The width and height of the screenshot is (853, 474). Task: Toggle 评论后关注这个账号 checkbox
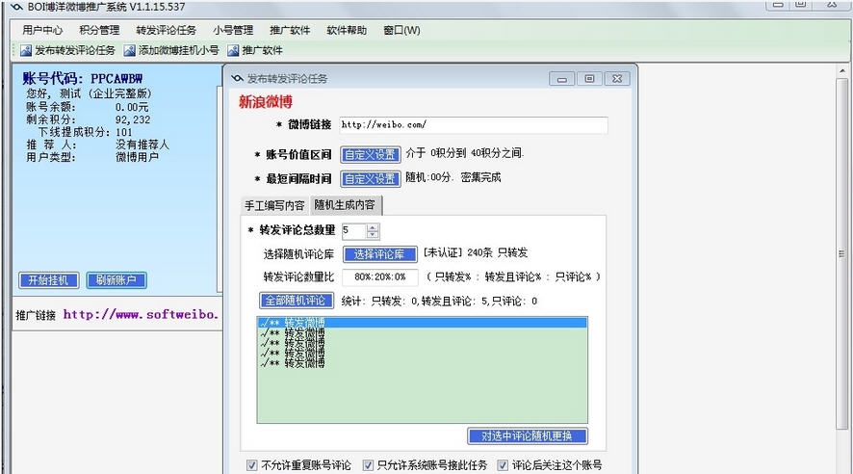coord(503,465)
